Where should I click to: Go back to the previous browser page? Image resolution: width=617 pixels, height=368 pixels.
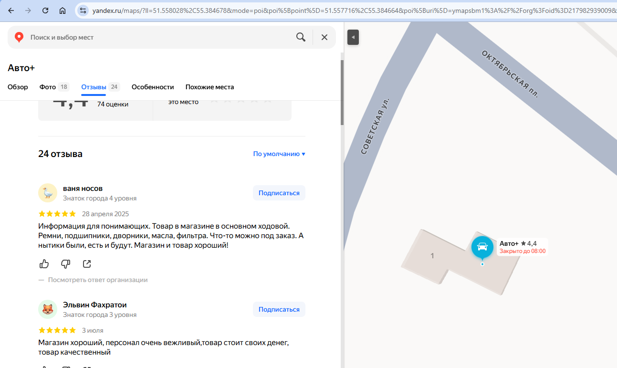(11, 11)
